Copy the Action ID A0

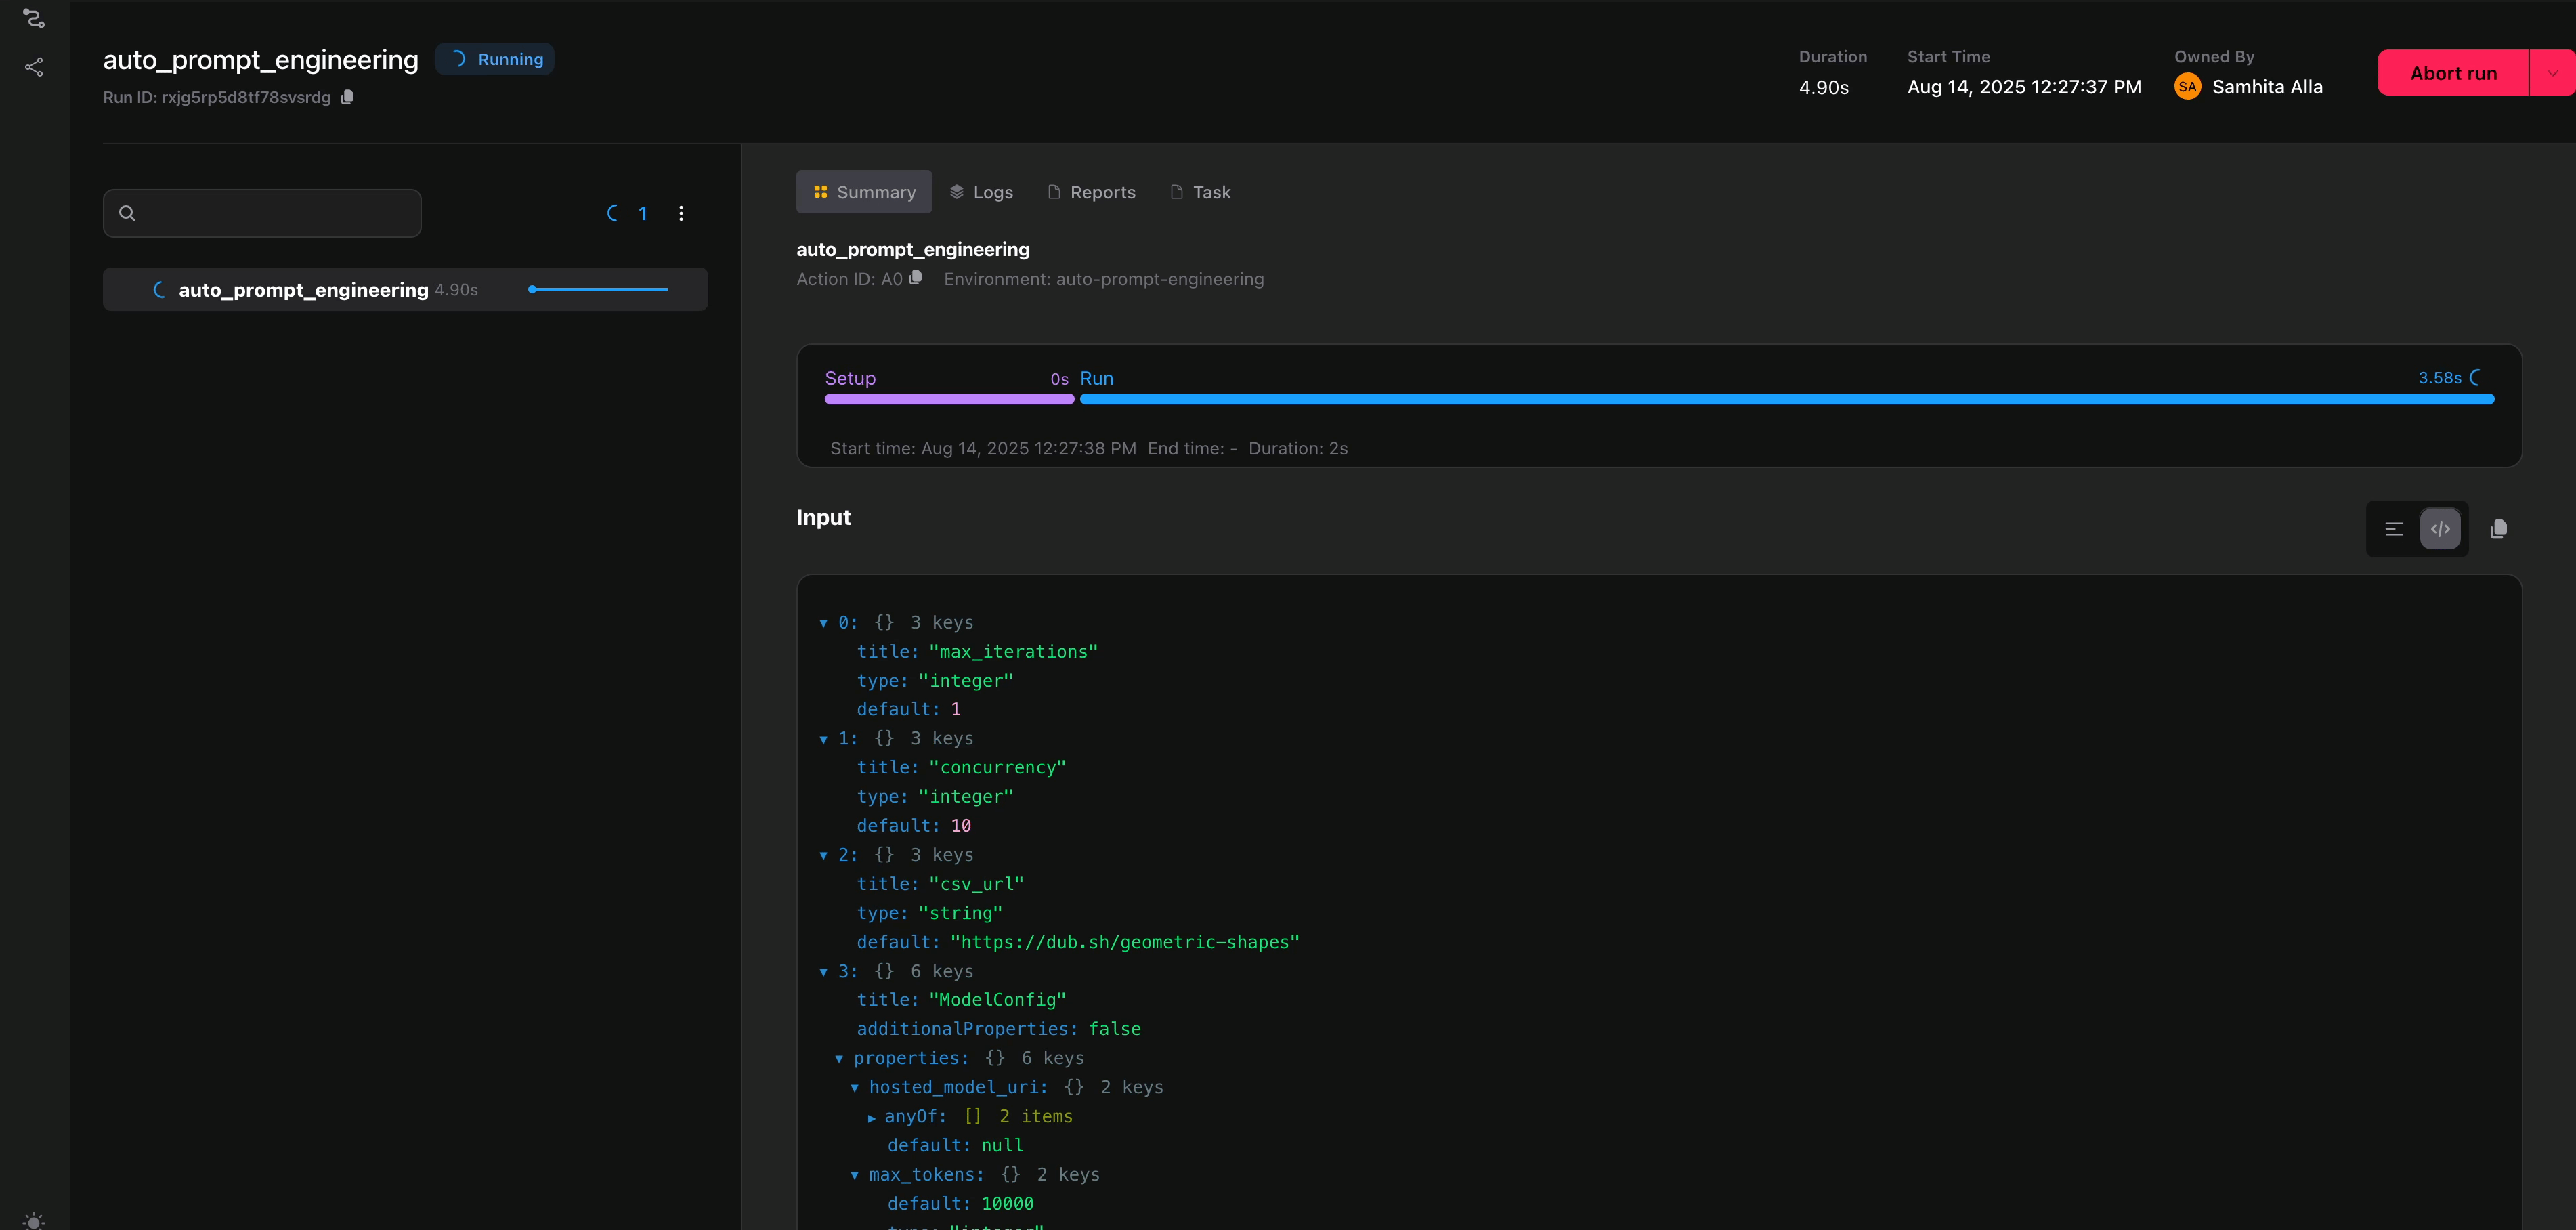[915, 278]
